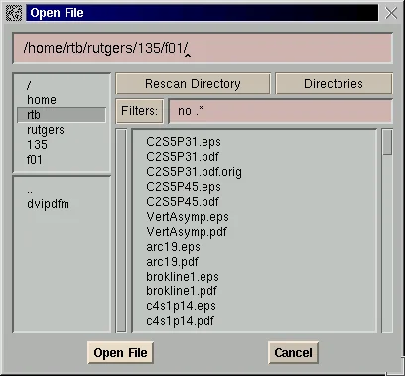Screen dimensions: 405x376
Task: Select file arc19.eps
Action: tap(173, 247)
